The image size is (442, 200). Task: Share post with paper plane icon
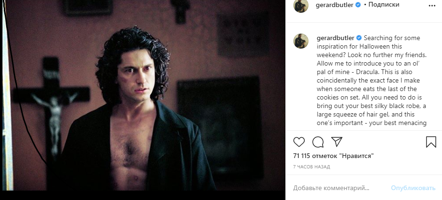(x=337, y=142)
